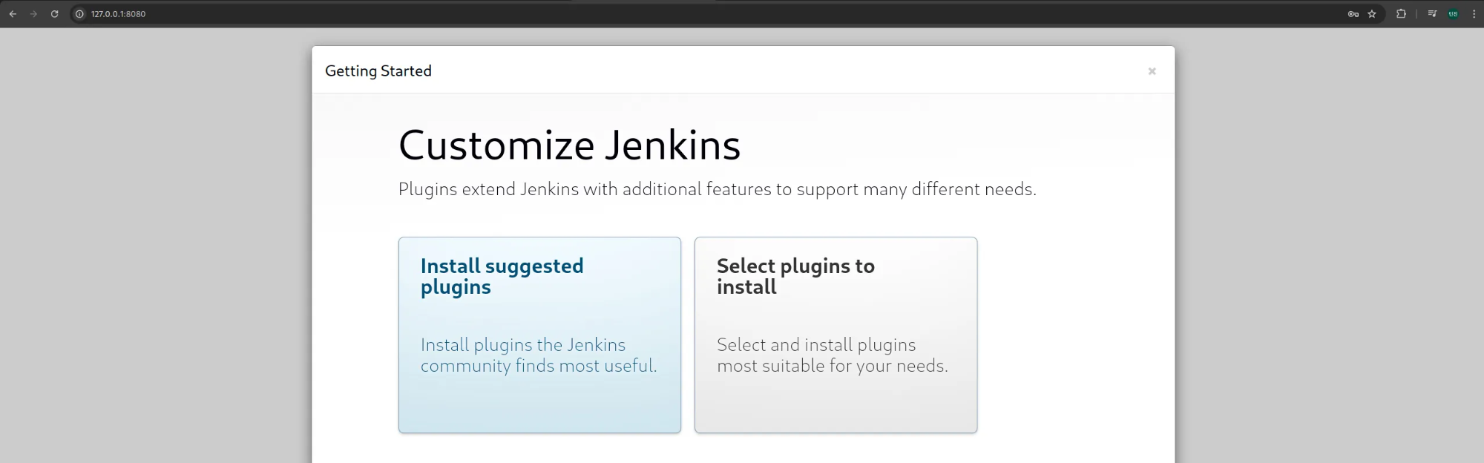Open the saved passwords key icon

pyautogui.click(x=1353, y=14)
